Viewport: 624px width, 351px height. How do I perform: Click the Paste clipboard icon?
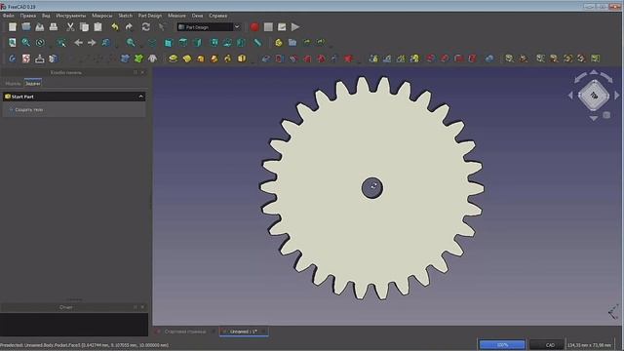[x=97, y=27]
